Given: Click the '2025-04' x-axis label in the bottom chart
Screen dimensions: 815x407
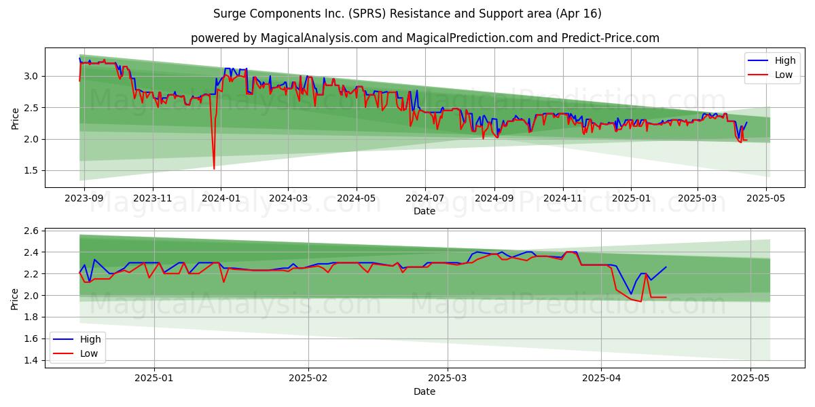Looking at the screenshot, I should (x=602, y=379).
